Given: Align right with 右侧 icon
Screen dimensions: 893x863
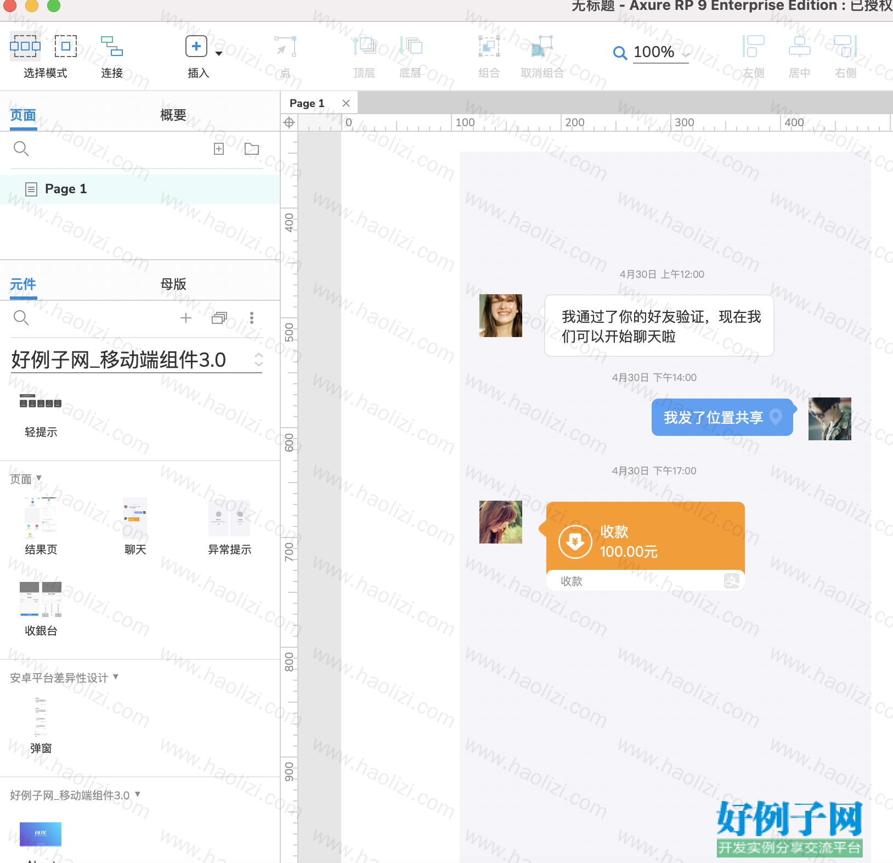Looking at the screenshot, I should coord(845,46).
